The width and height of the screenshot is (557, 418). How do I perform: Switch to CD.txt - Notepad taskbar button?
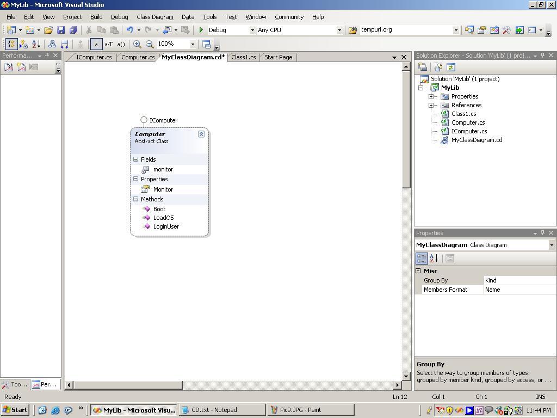[222, 410]
